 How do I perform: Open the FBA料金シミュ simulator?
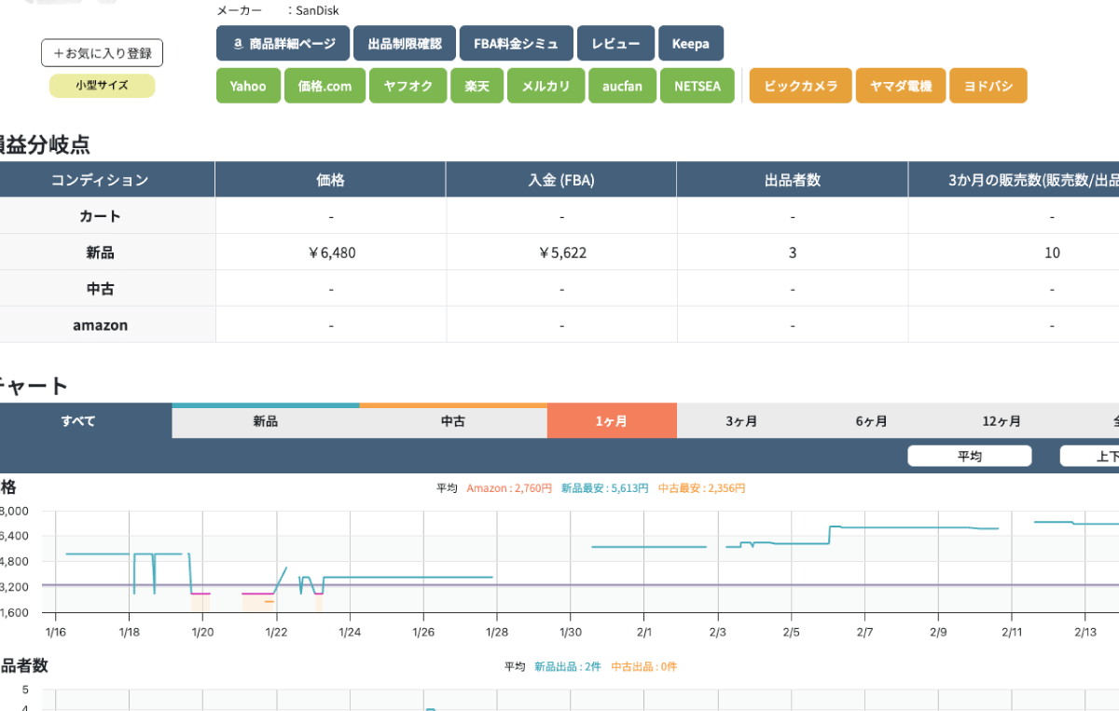pyautogui.click(x=516, y=44)
